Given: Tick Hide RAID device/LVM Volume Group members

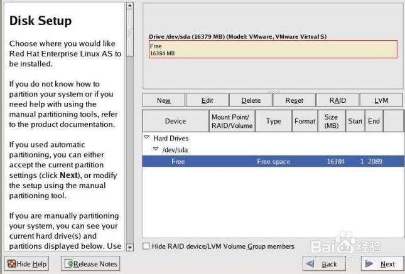Looking at the screenshot, I should tap(146, 246).
